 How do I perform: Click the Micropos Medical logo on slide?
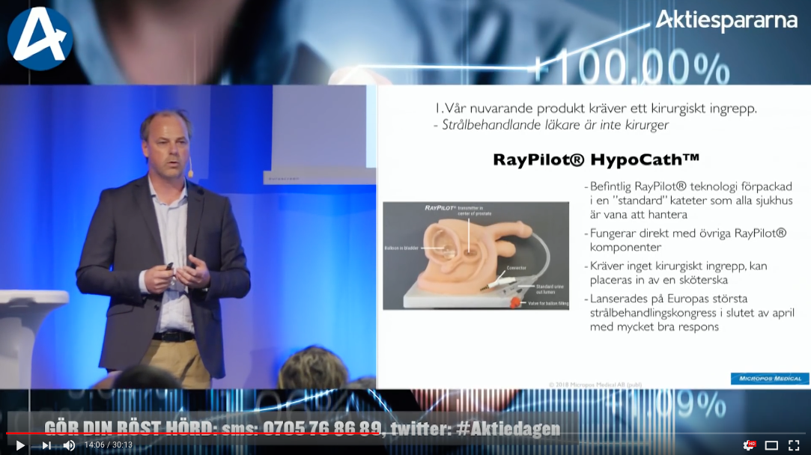[x=769, y=379]
